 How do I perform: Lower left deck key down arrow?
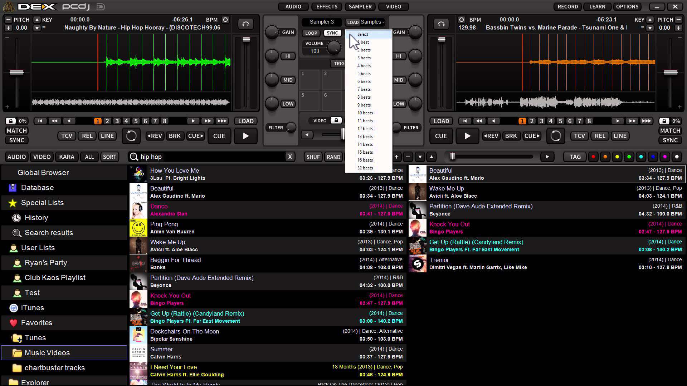(x=37, y=28)
